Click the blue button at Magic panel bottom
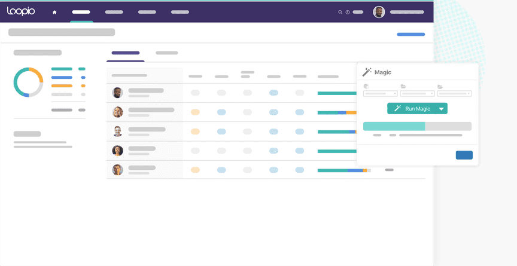 [x=464, y=155]
